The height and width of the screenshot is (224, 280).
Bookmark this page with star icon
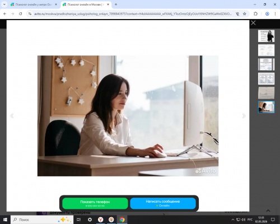click(245, 14)
